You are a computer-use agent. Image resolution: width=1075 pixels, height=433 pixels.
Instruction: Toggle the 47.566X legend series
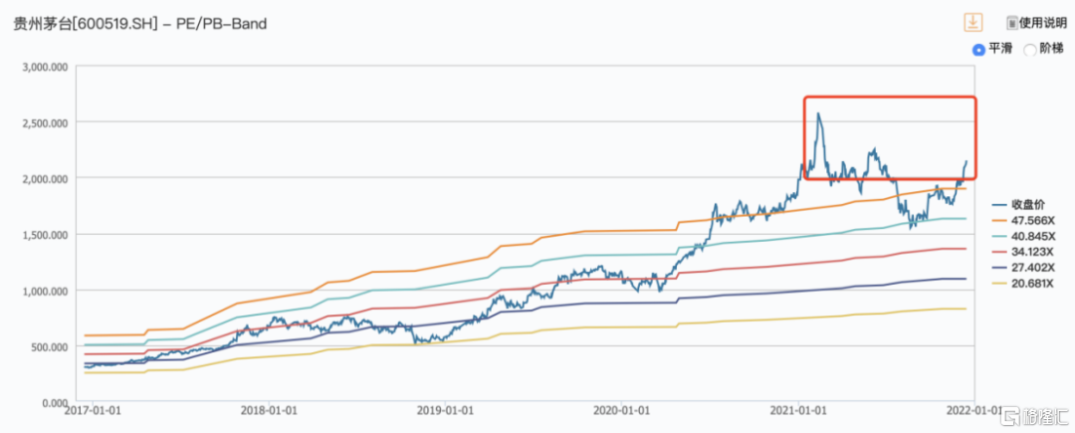[1023, 220]
